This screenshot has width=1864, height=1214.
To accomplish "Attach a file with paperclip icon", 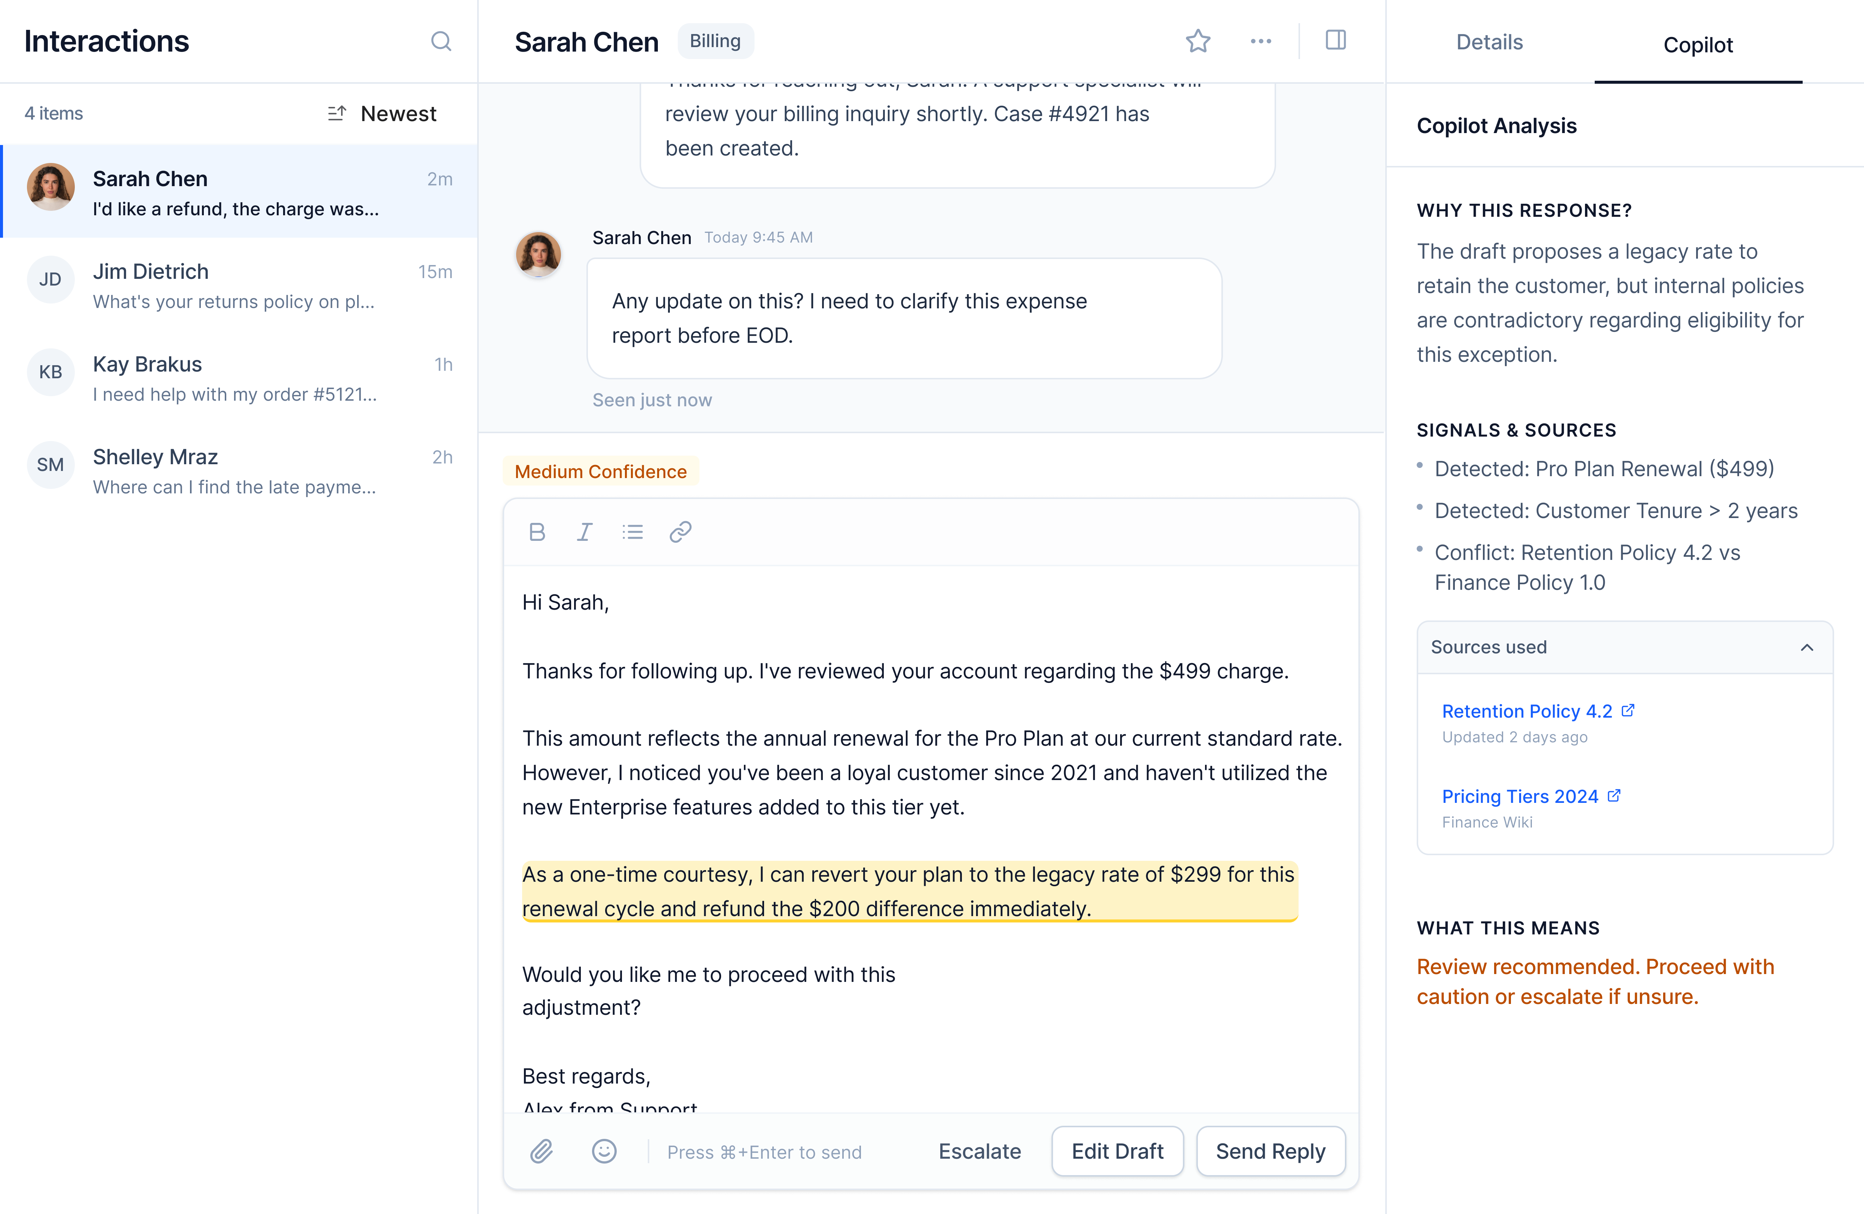I will [x=541, y=1151].
